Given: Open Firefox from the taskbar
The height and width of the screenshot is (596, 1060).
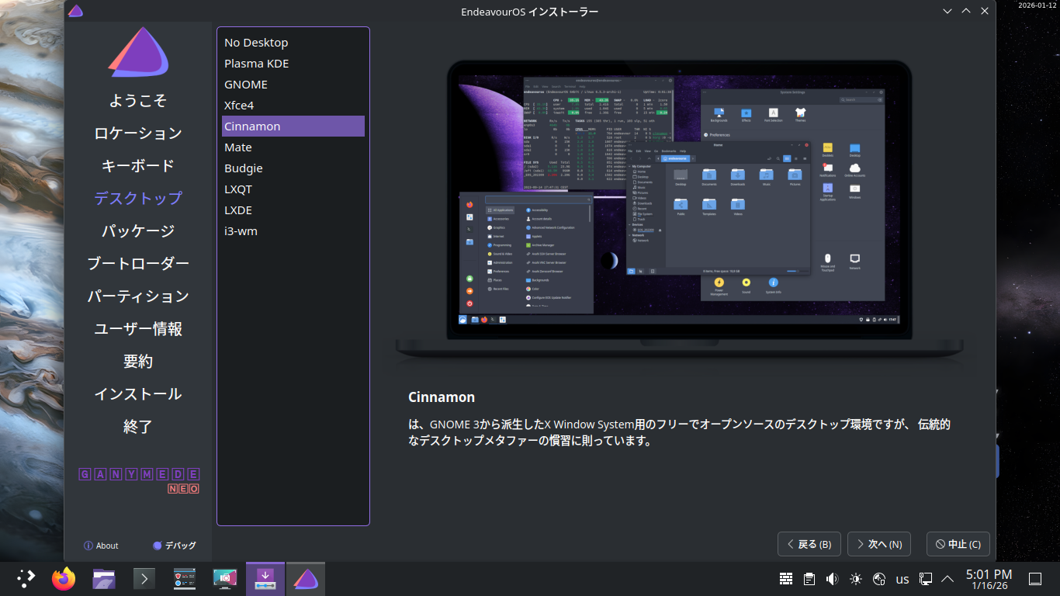Looking at the screenshot, I should point(64,579).
